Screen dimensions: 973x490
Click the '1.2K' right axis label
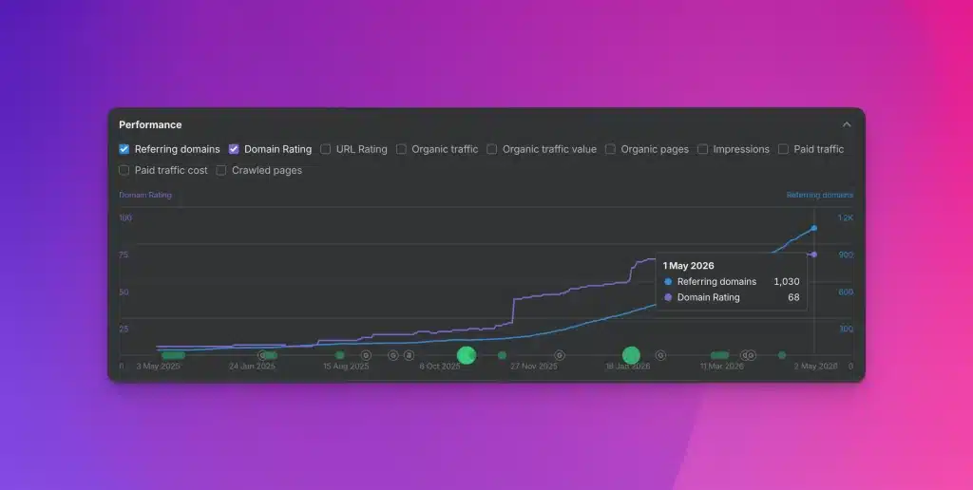point(846,217)
